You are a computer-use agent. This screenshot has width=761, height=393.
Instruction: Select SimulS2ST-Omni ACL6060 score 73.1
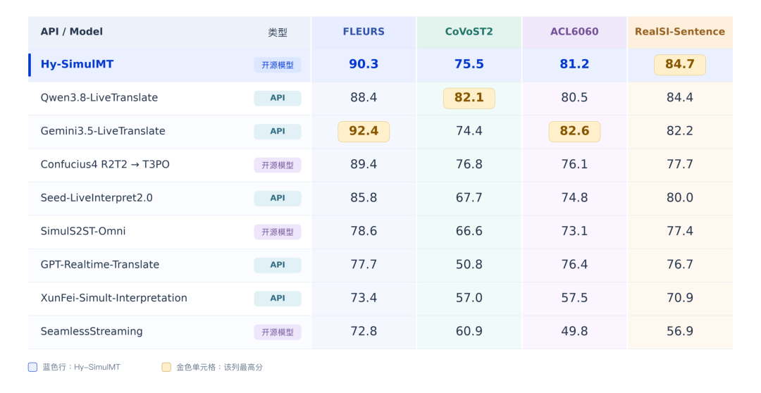click(574, 232)
